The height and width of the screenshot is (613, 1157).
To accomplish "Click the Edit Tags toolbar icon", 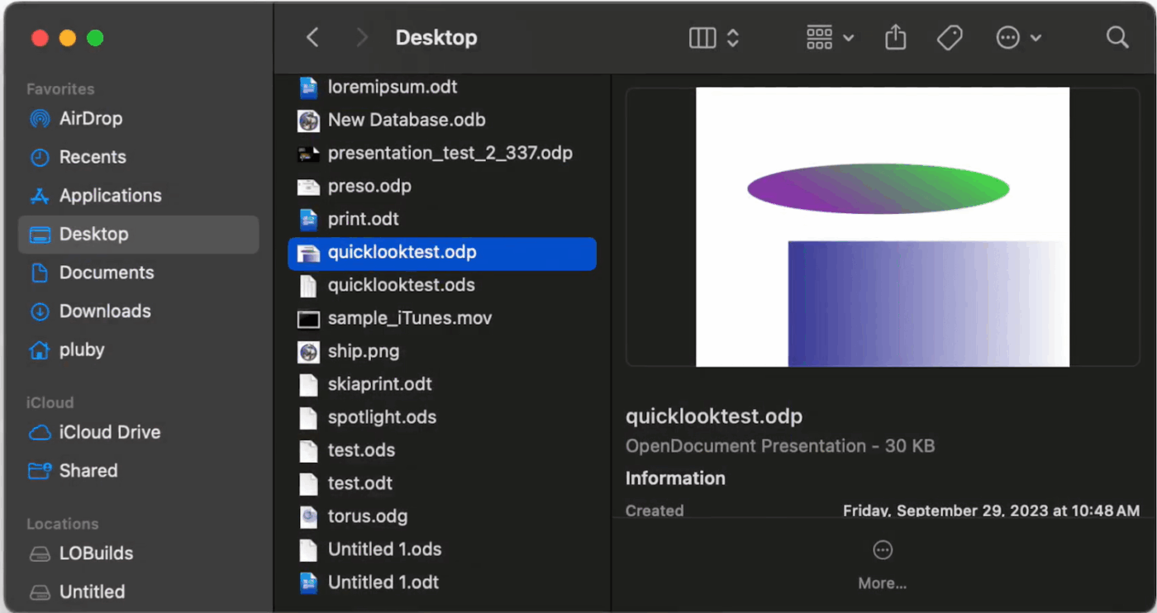I will click(x=950, y=38).
